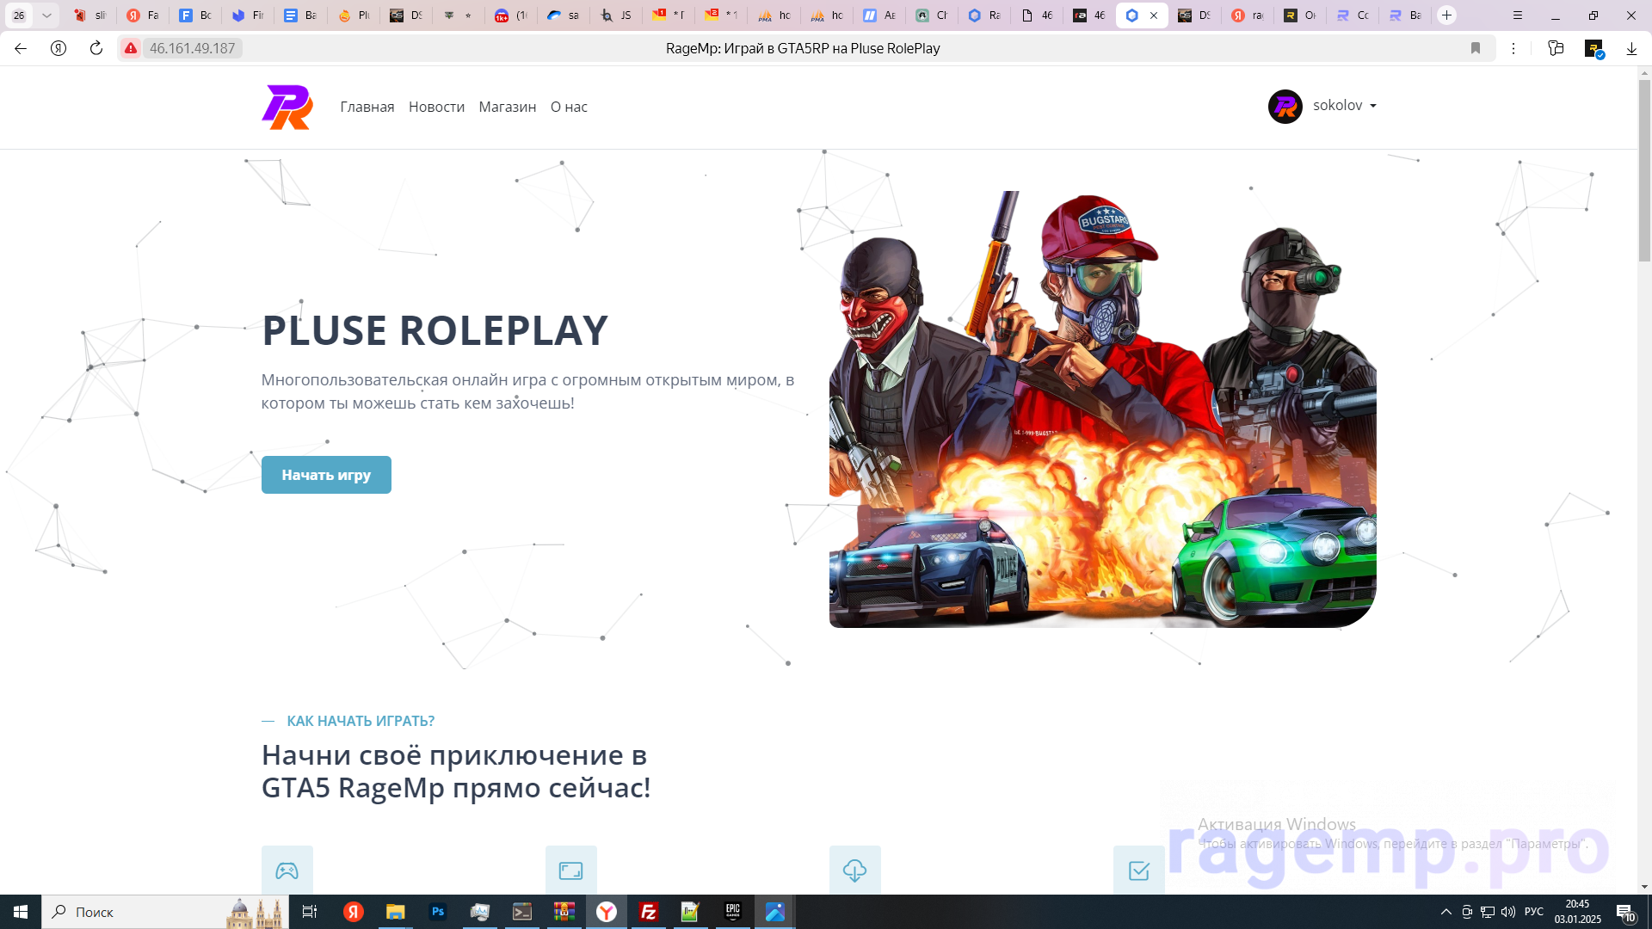Click the Поиск taskbar search box
Viewport: 1652px width, 929px height.
pos(165,912)
